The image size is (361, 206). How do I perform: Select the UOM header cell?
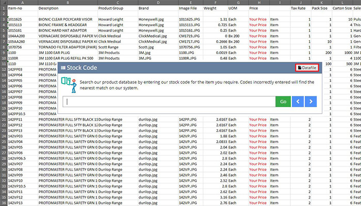tap(238, 8)
